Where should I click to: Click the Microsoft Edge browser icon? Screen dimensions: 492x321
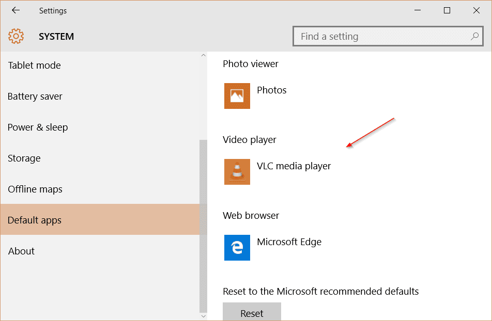pos(237,248)
